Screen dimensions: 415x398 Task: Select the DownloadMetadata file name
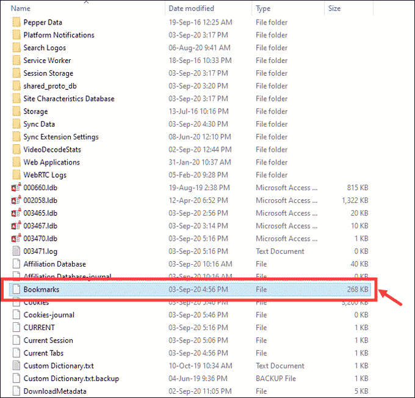[55, 391]
